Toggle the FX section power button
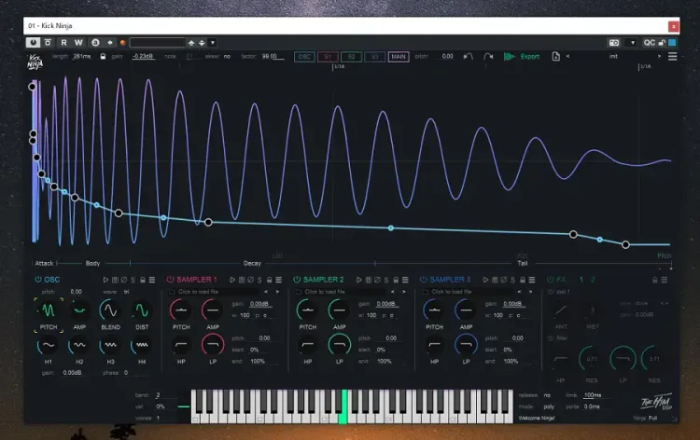700x440 pixels. tap(550, 280)
